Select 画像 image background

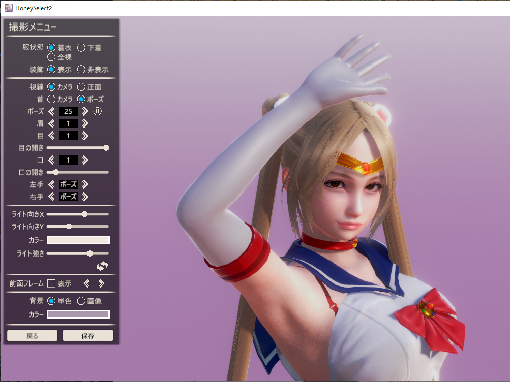click(x=81, y=301)
